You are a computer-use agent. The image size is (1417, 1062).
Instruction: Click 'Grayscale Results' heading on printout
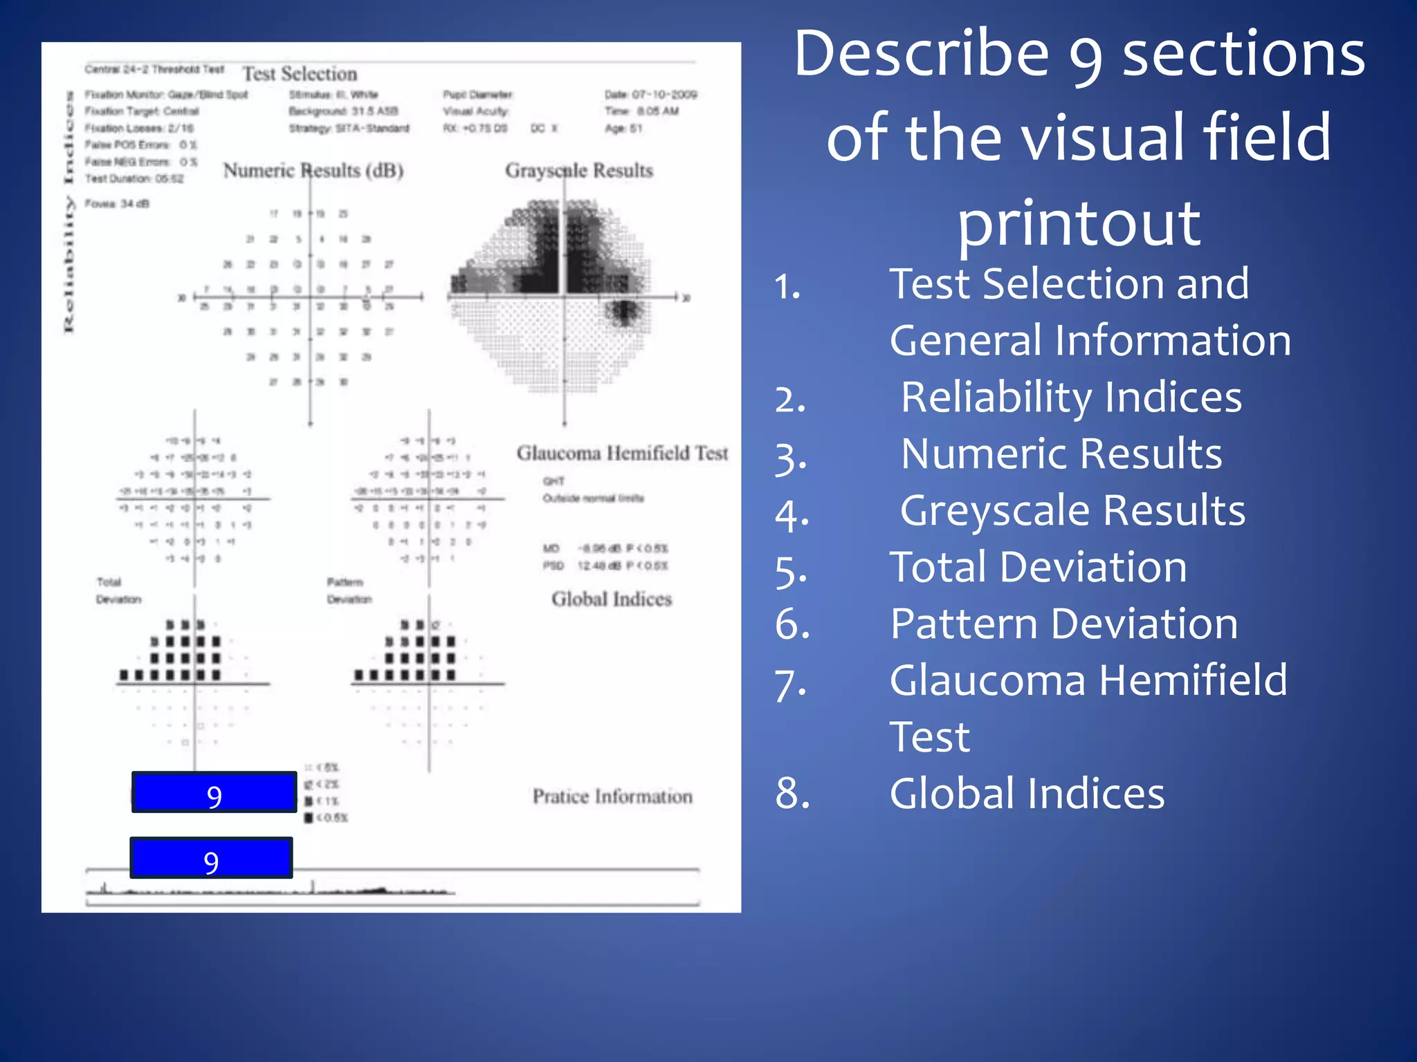(x=579, y=170)
